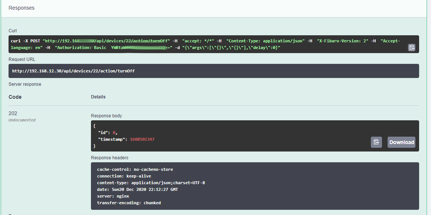Copy the curl command to clipboard
The image size is (431, 215).
coord(411,48)
